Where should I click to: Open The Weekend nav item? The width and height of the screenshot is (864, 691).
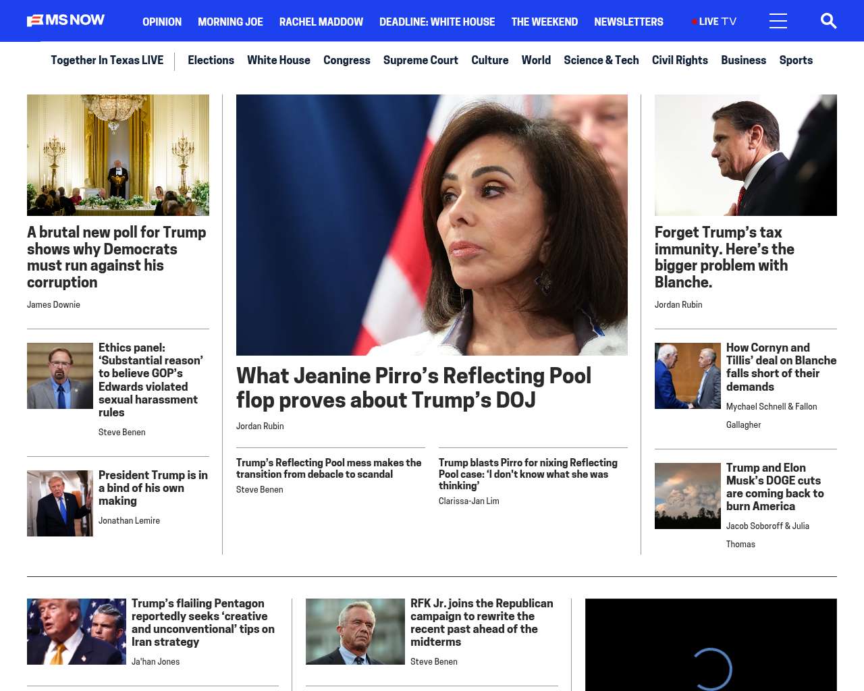pyautogui.click(x=545, y=22)
